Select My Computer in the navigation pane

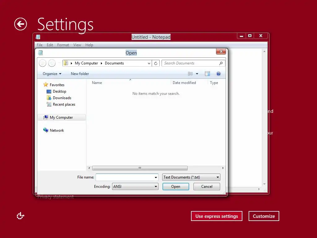click(x=61, y=117)
